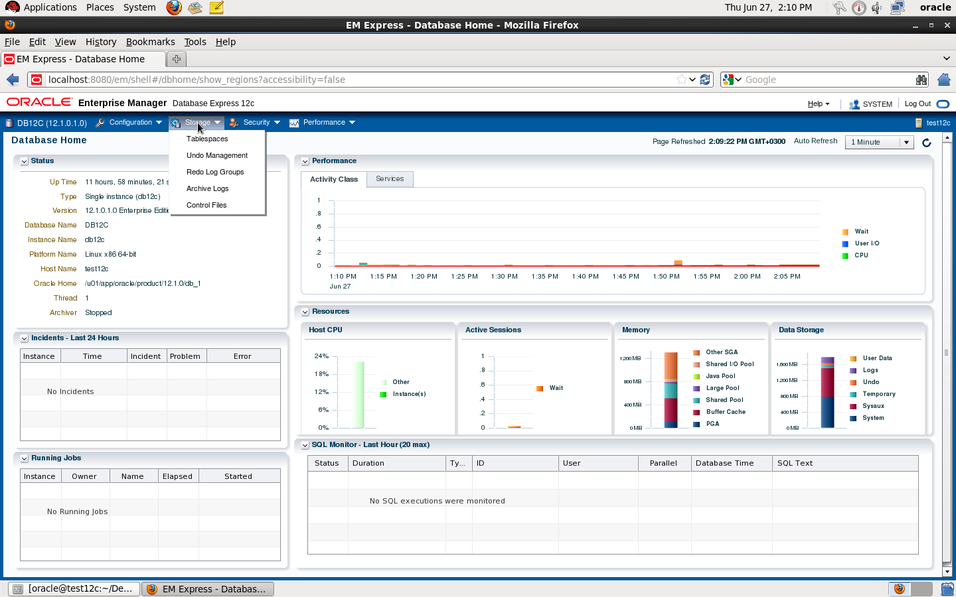Screen dimensions: 956x597
Task: Click the Oracle logo in header
Action: 39,102
